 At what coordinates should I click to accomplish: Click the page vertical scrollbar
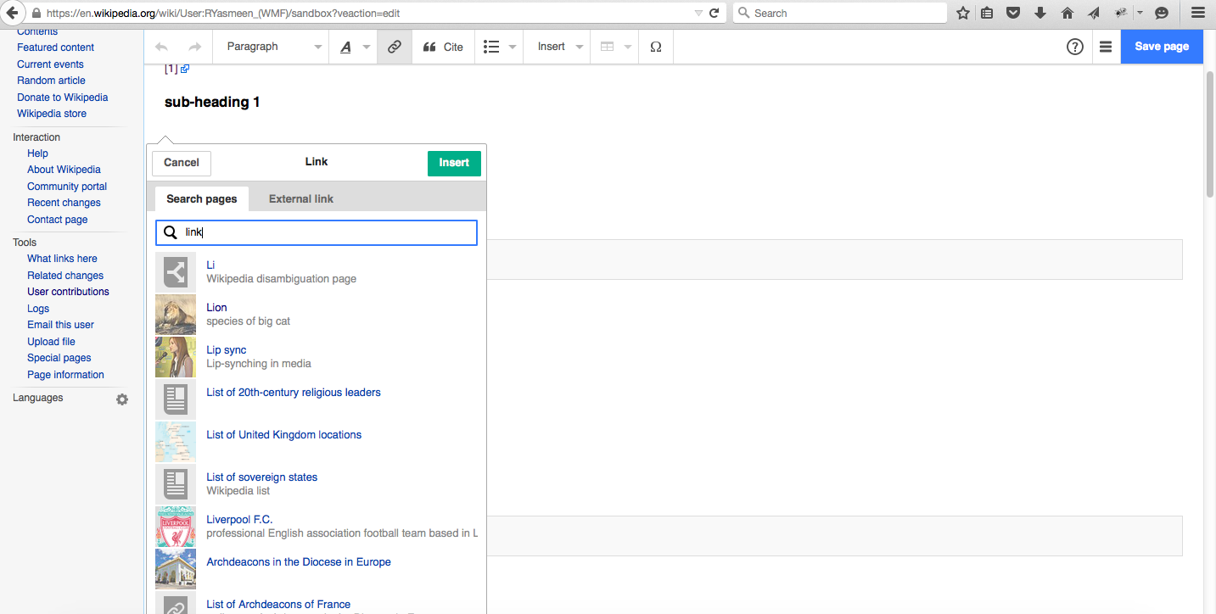pos(1209,134)
